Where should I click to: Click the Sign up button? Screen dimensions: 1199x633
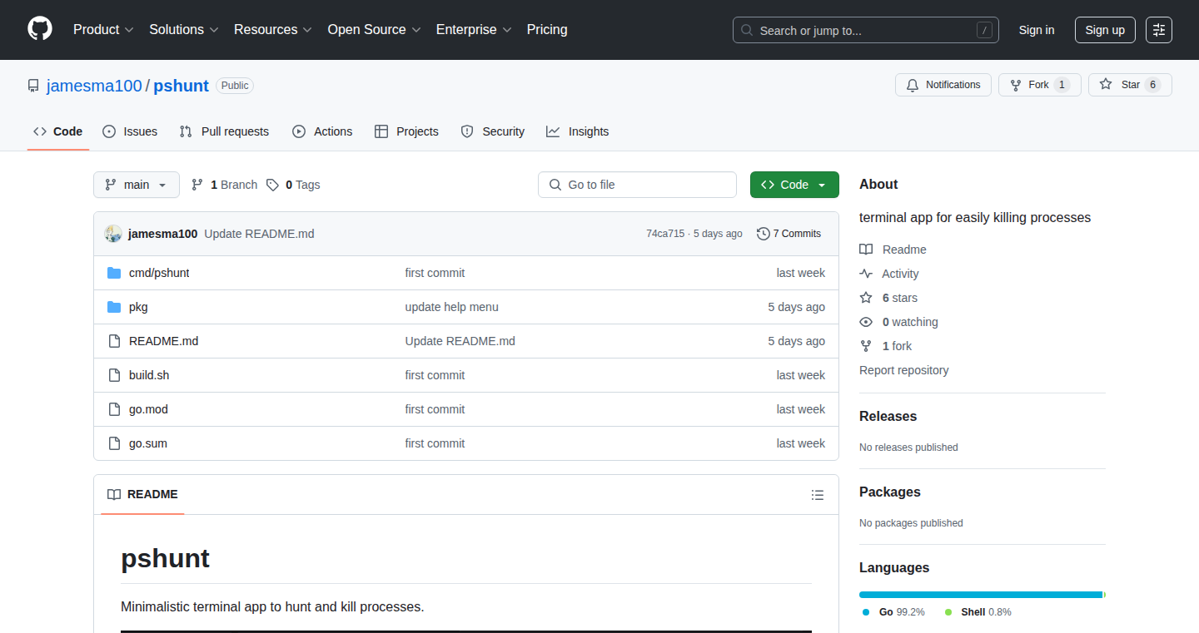coord(1105,30)
